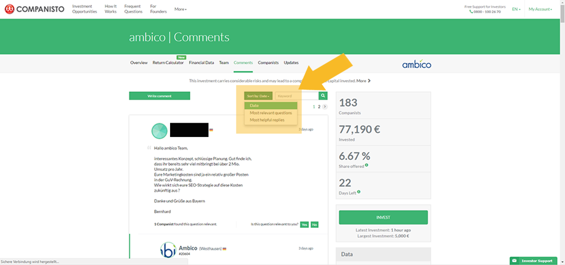The image size is (565, 265).
Task: Open the My Account dropdown
Action: coord(540,9)
